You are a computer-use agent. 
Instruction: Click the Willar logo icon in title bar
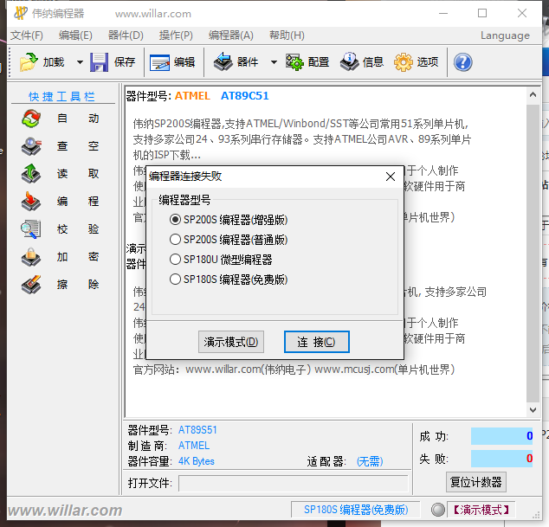(x=21, y=13)
